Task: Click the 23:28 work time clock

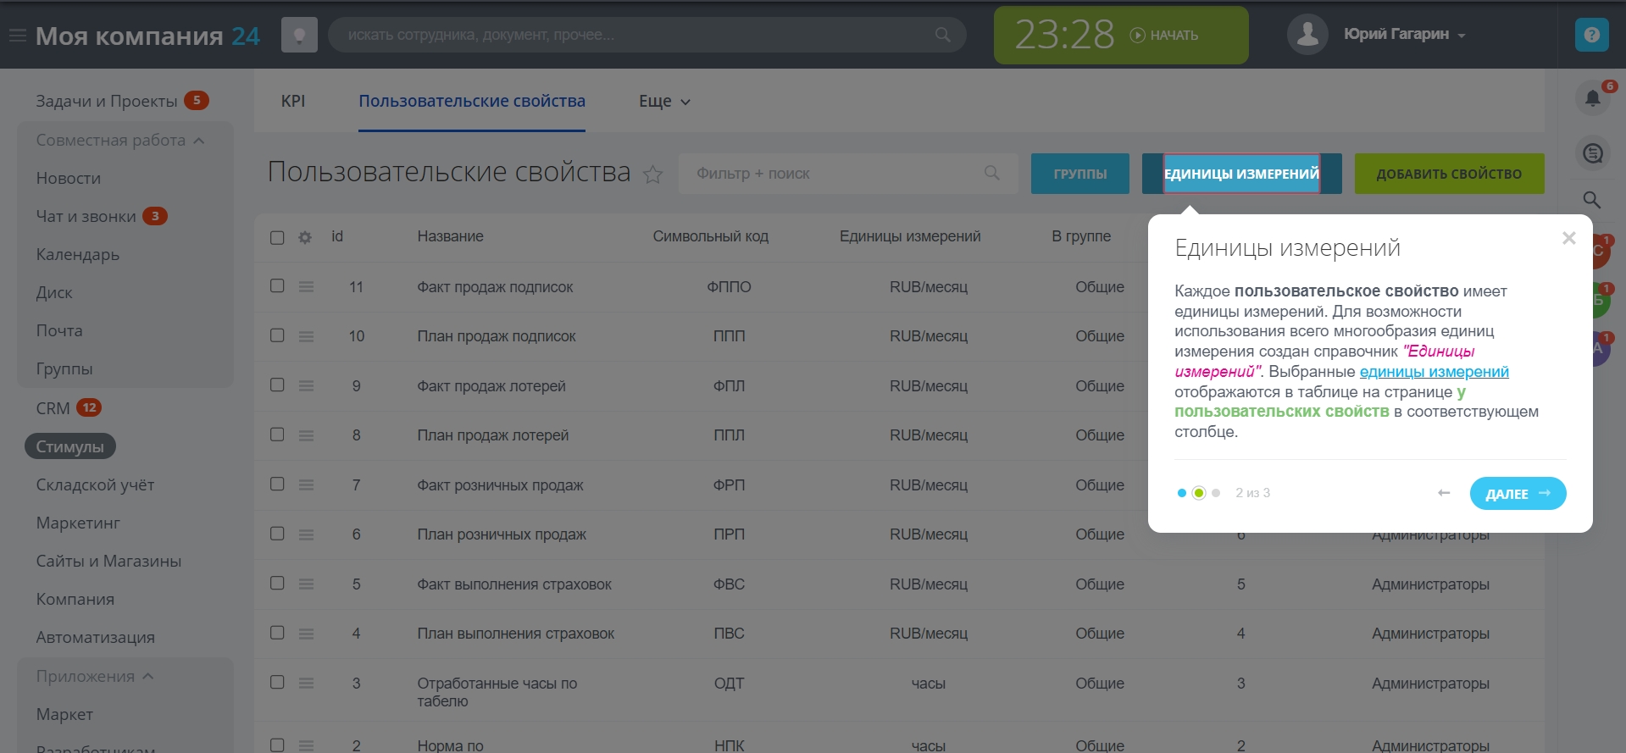Action: tap(1064, 35)
